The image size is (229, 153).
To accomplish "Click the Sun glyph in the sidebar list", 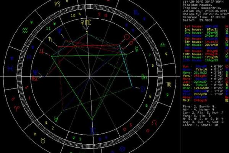I will pos(227,67).
